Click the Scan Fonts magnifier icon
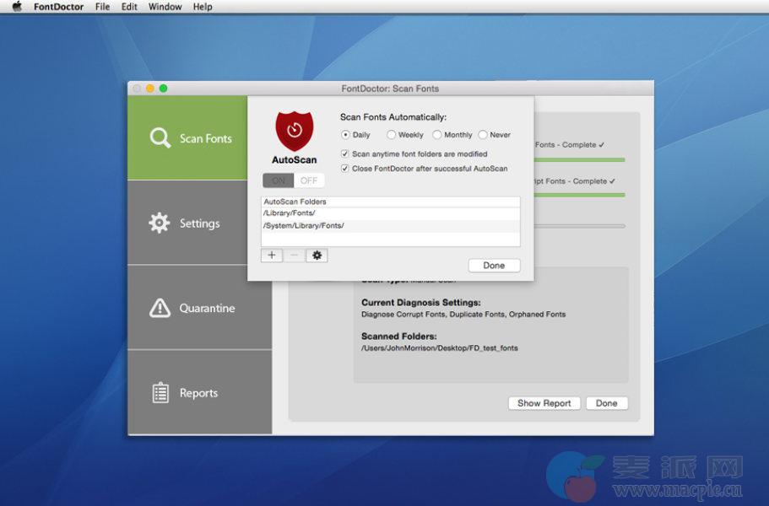The height and width of the screenshot is (506, 769). click(160, 138)
